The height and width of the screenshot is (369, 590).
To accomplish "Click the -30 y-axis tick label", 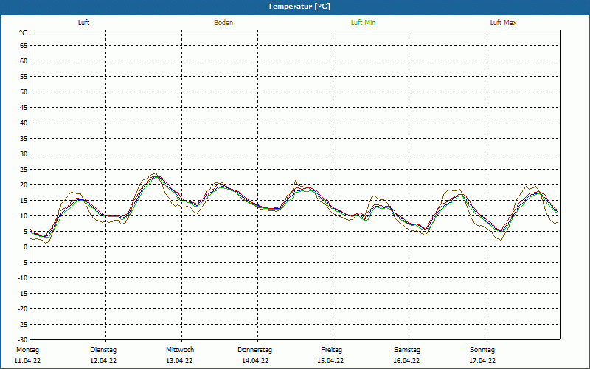I will tap(23, 340).
